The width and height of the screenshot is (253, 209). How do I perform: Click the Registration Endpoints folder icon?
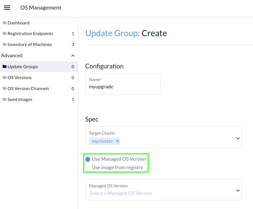pos(4,33)
